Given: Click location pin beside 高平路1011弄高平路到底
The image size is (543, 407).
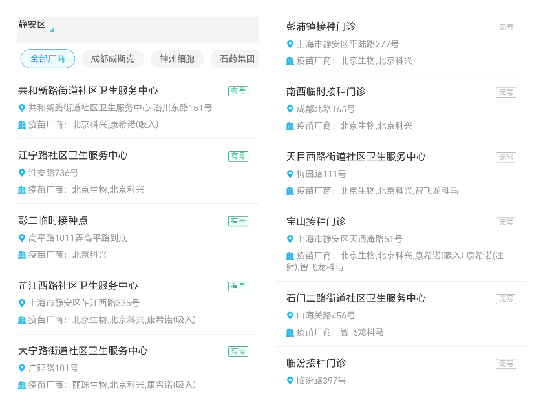Looking at the screenshot, I should pos(22,238).
